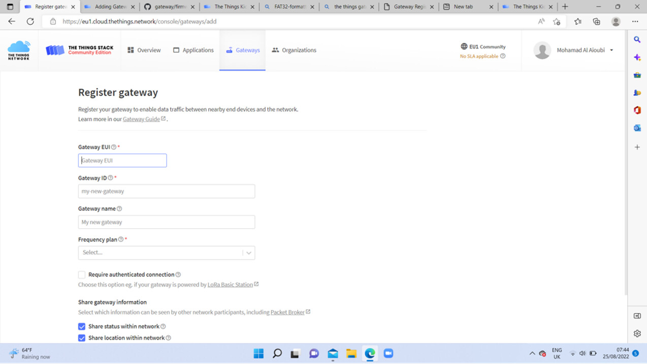Follow the LoRa Basic Station link

click(230, 284)
